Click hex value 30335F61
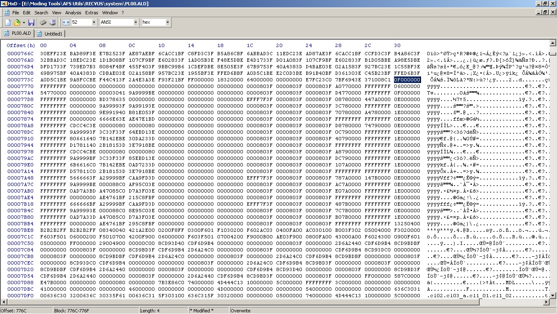Image resolution: width=557 pixels, height=314 pixels. click(x=112, y=296)
